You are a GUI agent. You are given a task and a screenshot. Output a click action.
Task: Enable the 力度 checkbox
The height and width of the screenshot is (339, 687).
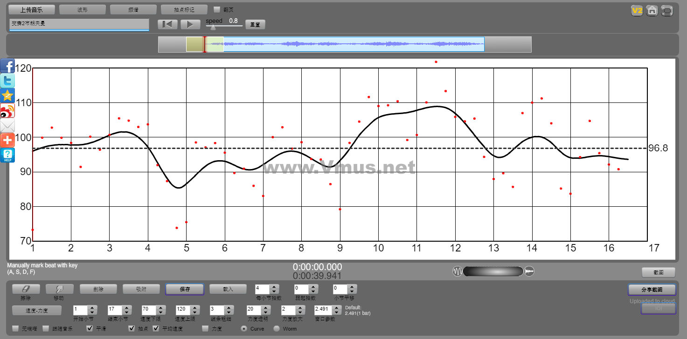click(206, 329)
